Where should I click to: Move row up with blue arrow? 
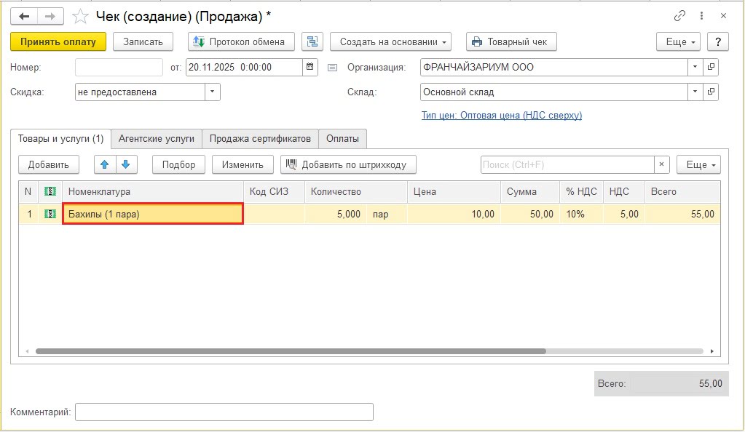[105, 164]
